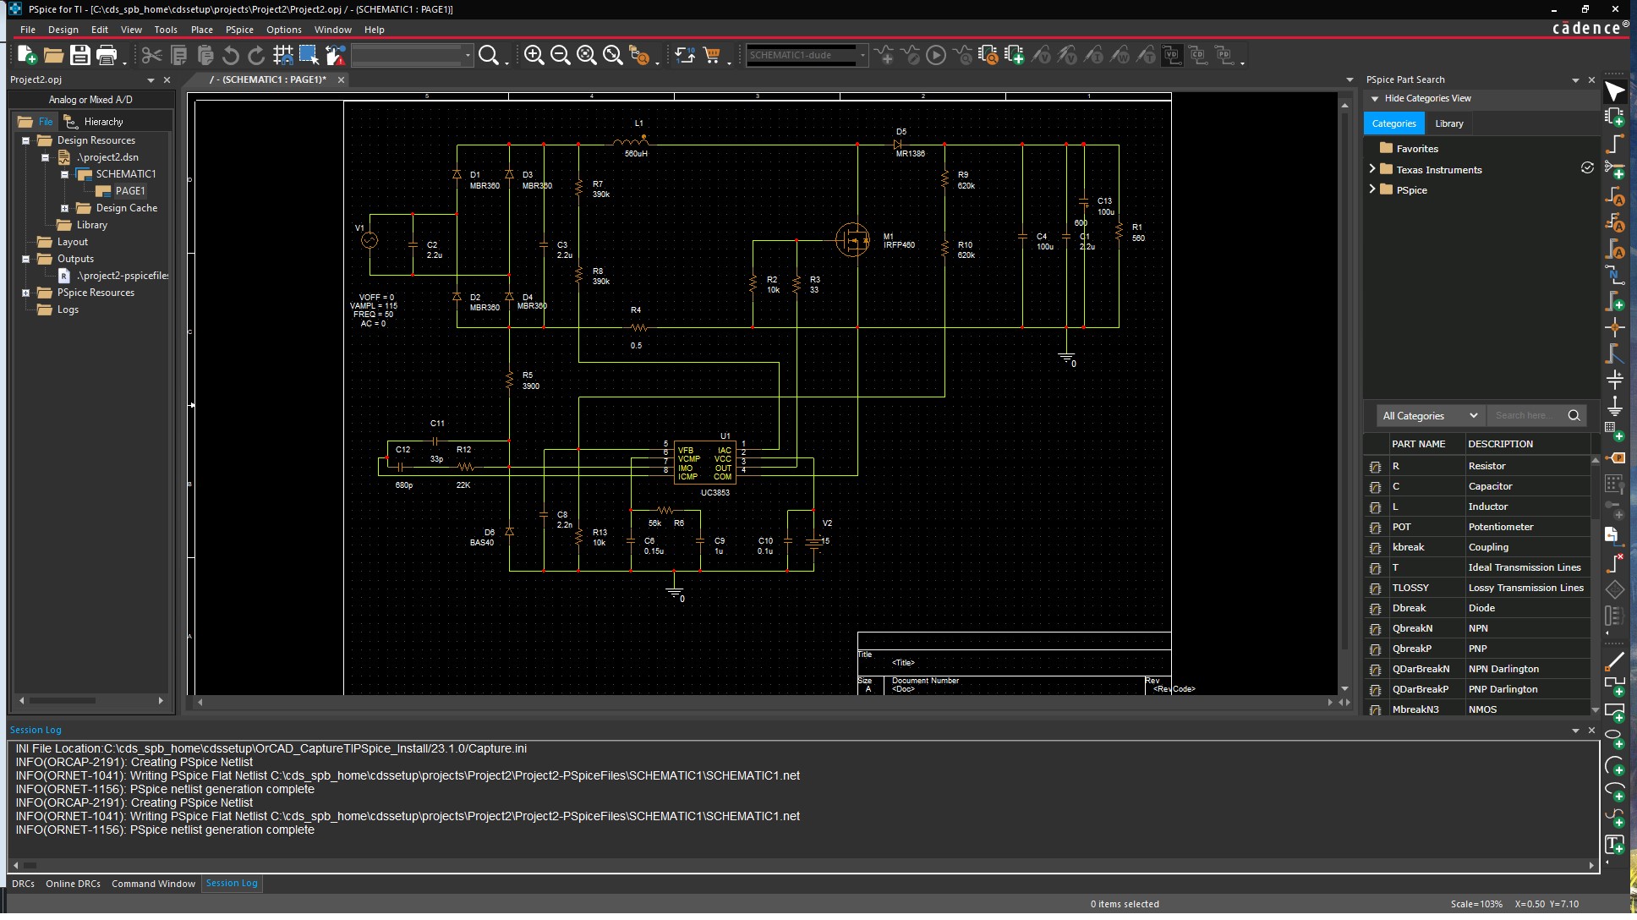1637x920 pixels.
Task: Click the Redo arrow icon
Action: [x=256, y=55]
